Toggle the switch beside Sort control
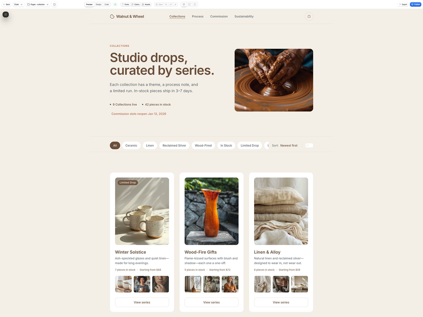This screenshot has height=317, width=423. pos(309,146)
